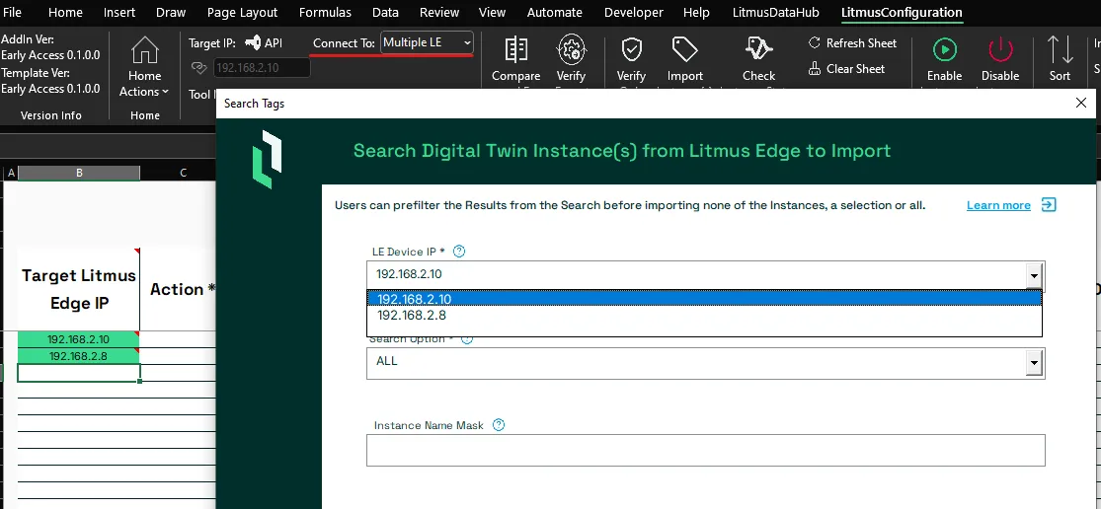Open the Formulas tab
This screenshot has width=1101, height=509.
coord(325,13)
